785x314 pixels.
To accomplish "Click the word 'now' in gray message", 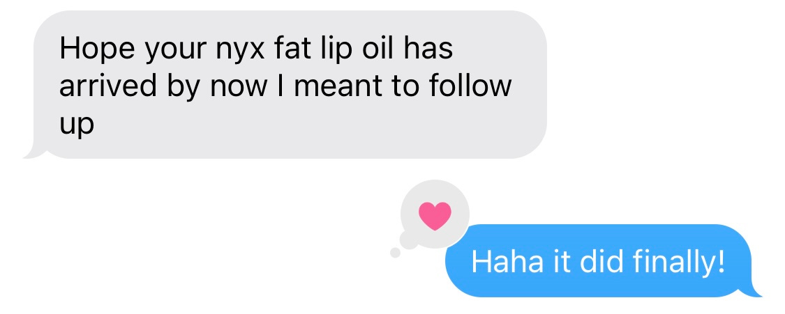I will point(239,87).
